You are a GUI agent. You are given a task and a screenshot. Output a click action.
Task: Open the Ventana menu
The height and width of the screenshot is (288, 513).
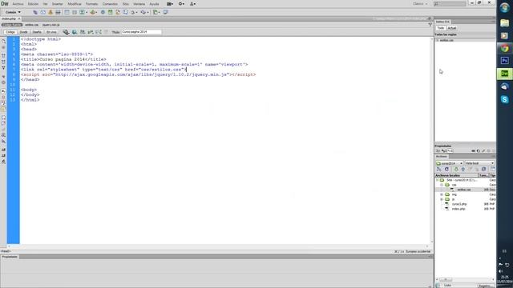pyautogui.click(x=139, y=4)
